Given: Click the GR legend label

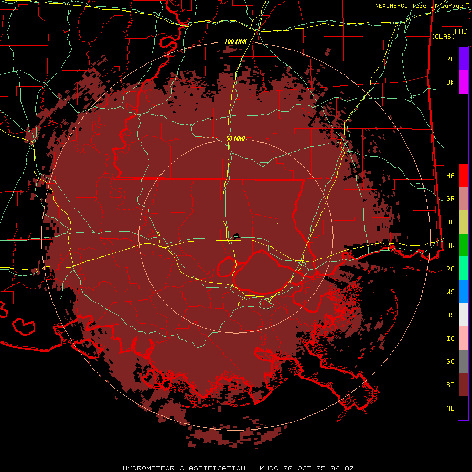Looking at the screenshot, I should [x=450, y=199].
